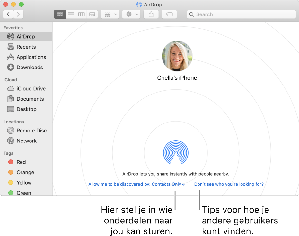The image size is (299, 236).
Task: Open the "Allow me to be discovered by" dropdown
Action: (136, 184)
